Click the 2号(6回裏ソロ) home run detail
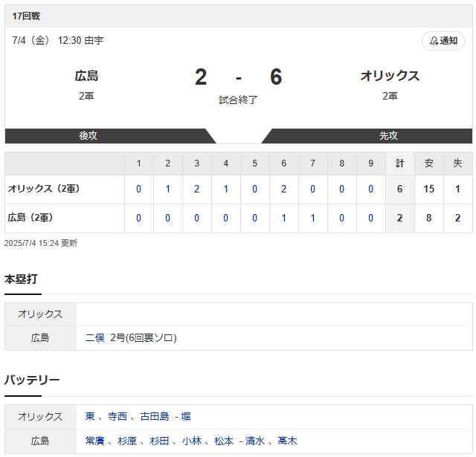 tap(144, 337)
